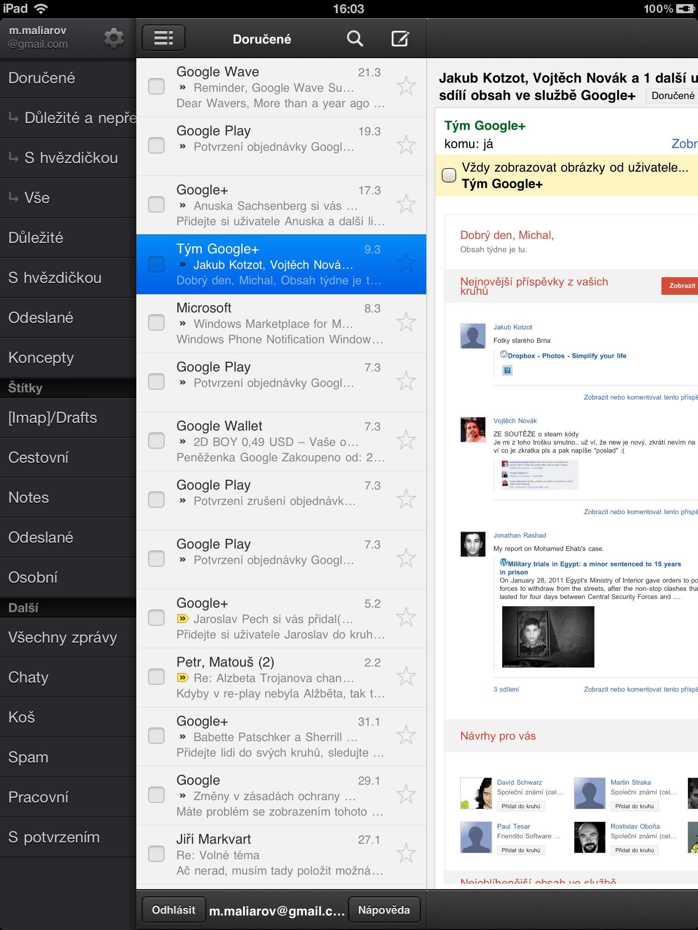
Task: Select checkbox for Google+ 17.3 message
Action: pos(156,204)
